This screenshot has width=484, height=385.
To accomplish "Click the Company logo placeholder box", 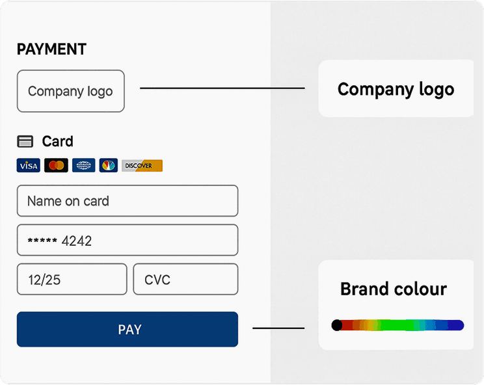I will click(x=70, y=91).
